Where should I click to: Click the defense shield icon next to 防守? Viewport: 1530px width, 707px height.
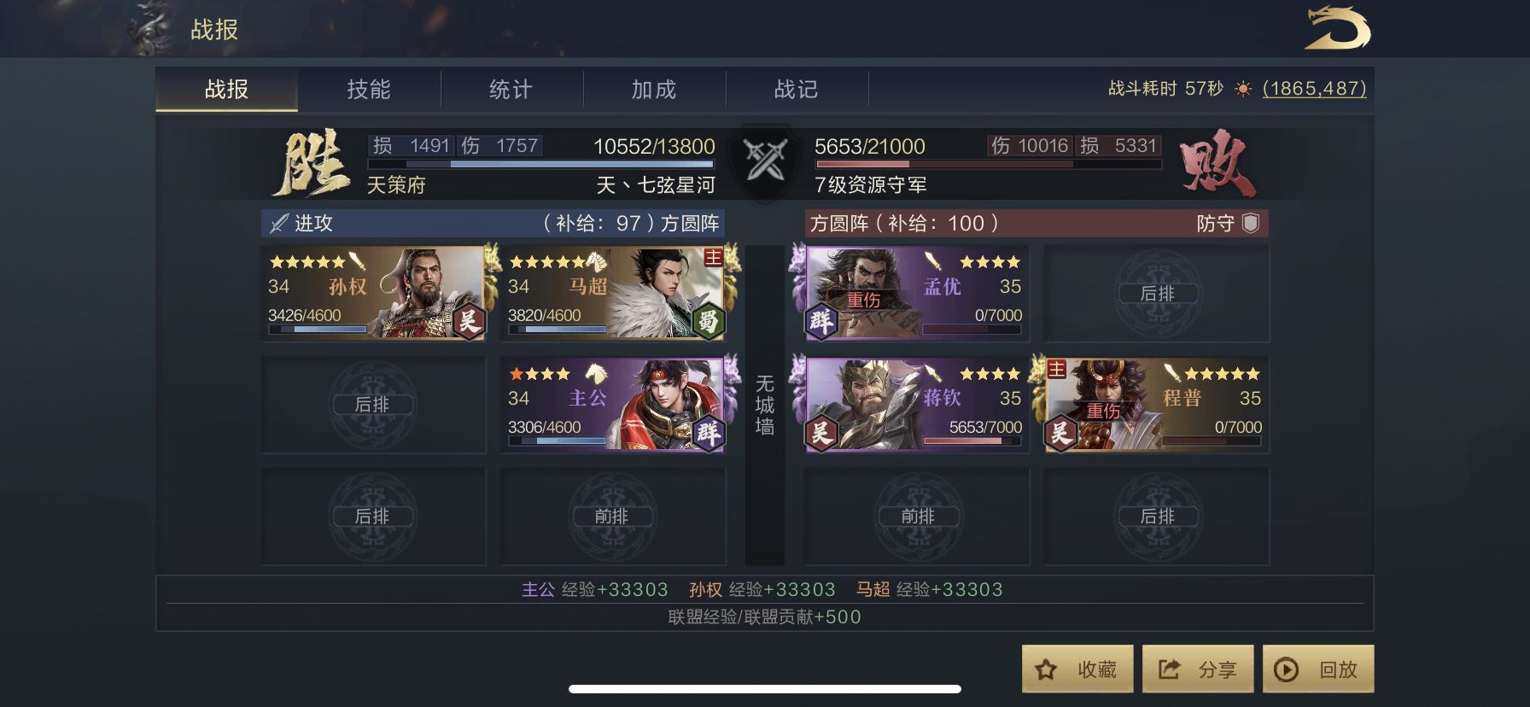click(x=1251, y=223)
